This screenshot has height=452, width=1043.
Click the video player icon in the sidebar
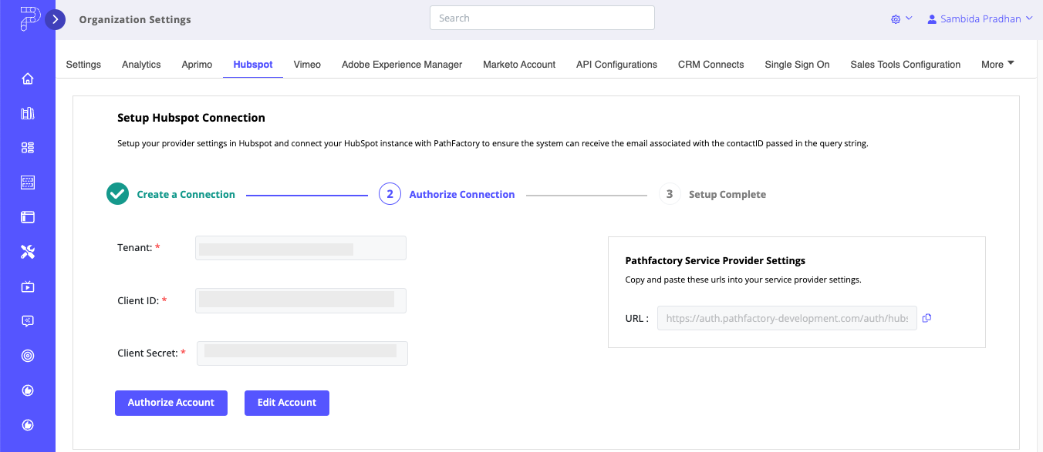(x=28, y=286)
